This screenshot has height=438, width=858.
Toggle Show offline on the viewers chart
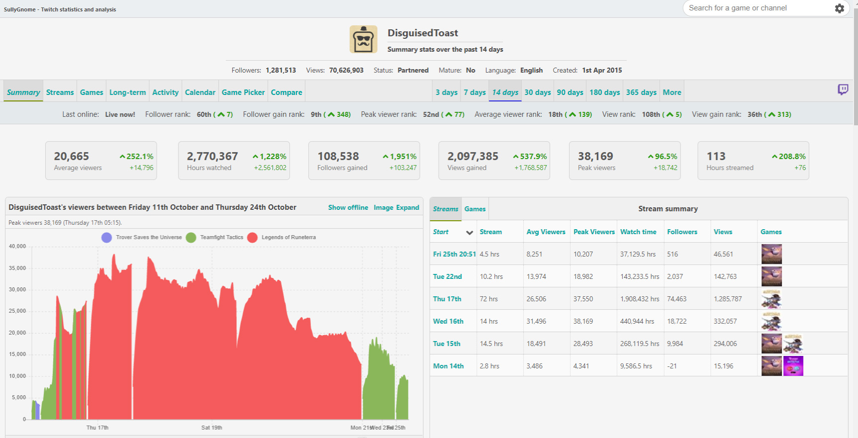tap(348, 207)
